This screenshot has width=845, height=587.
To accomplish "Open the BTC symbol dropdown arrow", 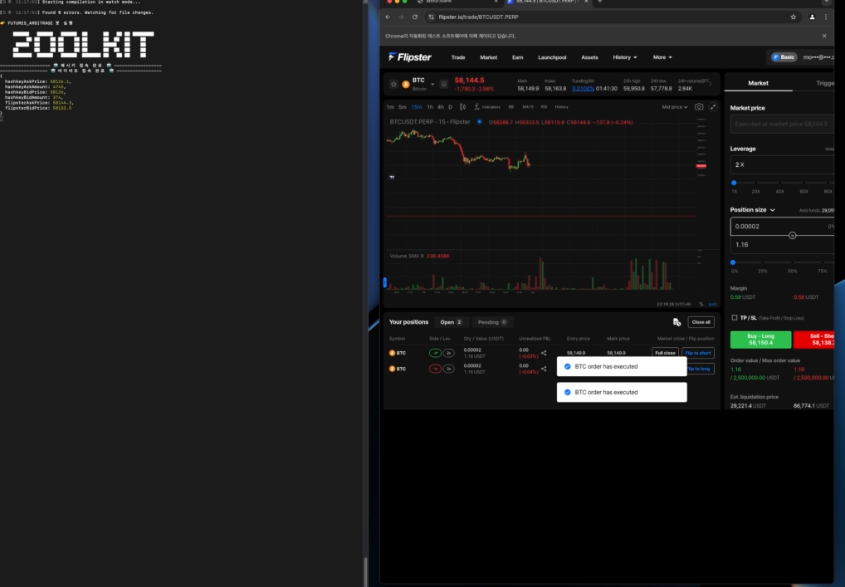I will (432, 84).
